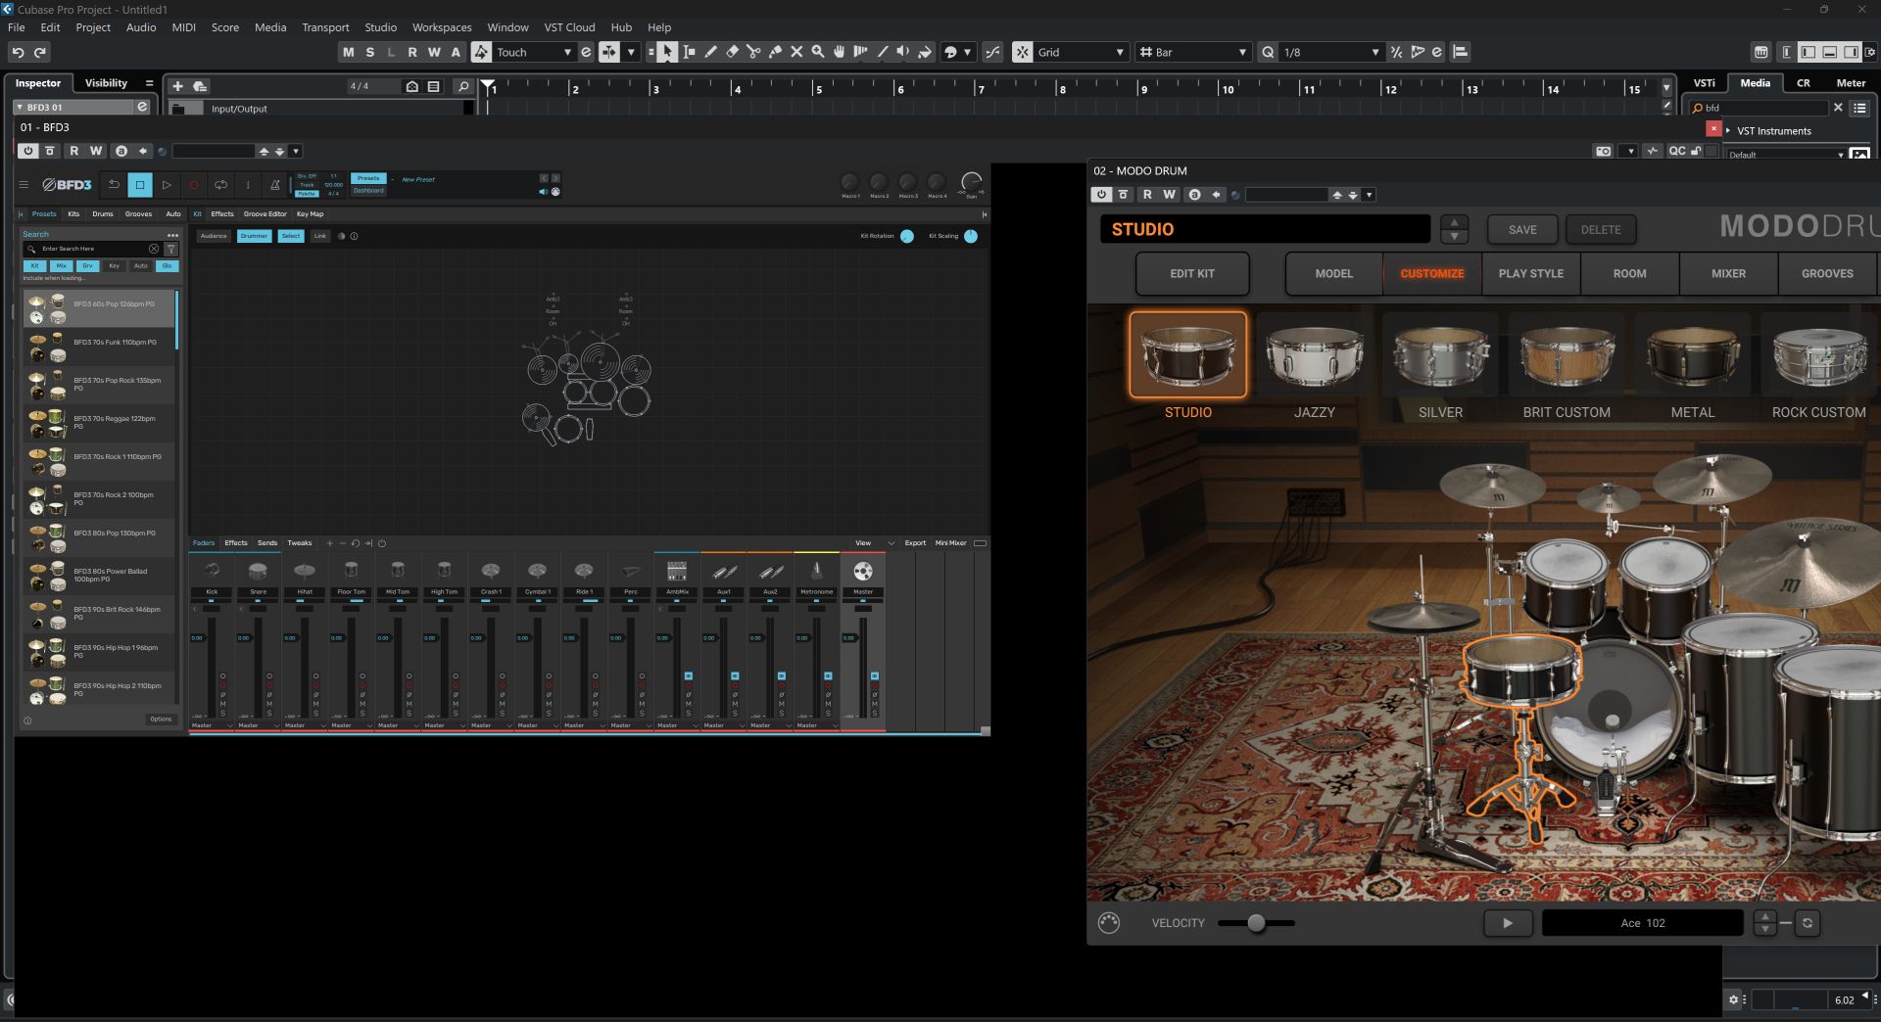
Task: Expand the VST Instruments tree node
Action: pyautogui.click(x=1728, y=130)
